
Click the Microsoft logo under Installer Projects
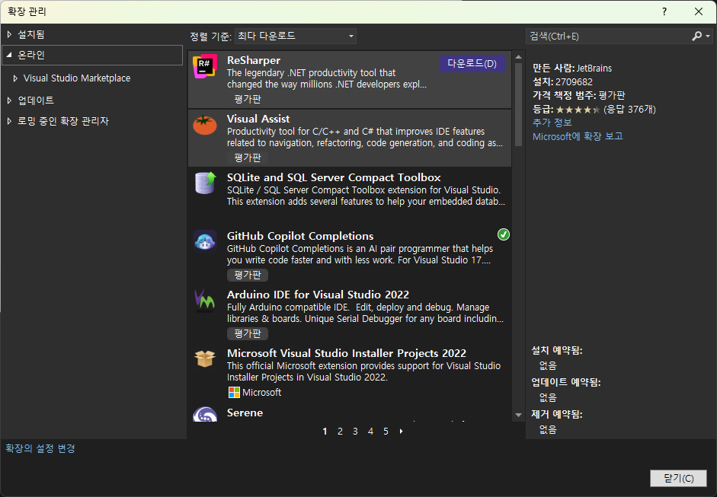[x=234, y=393]
